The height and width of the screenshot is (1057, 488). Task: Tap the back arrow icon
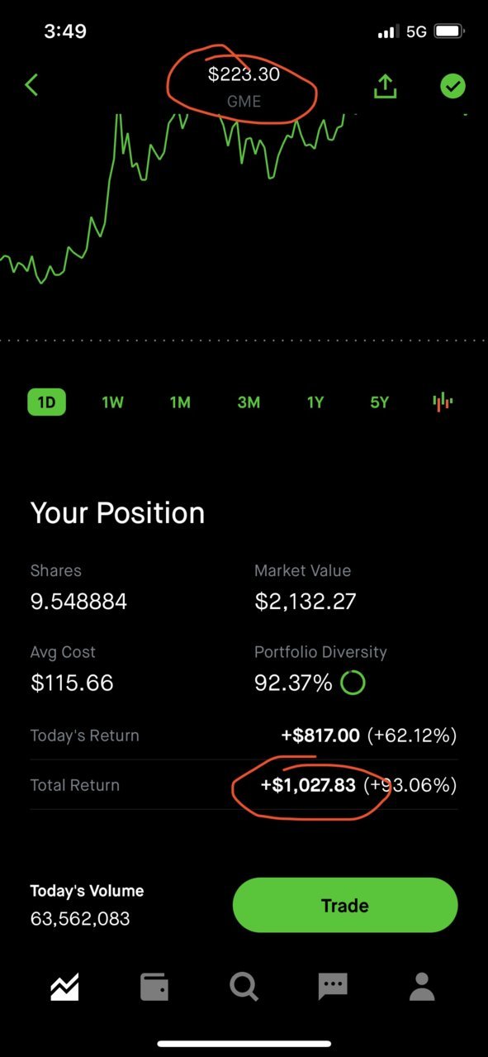31,85
